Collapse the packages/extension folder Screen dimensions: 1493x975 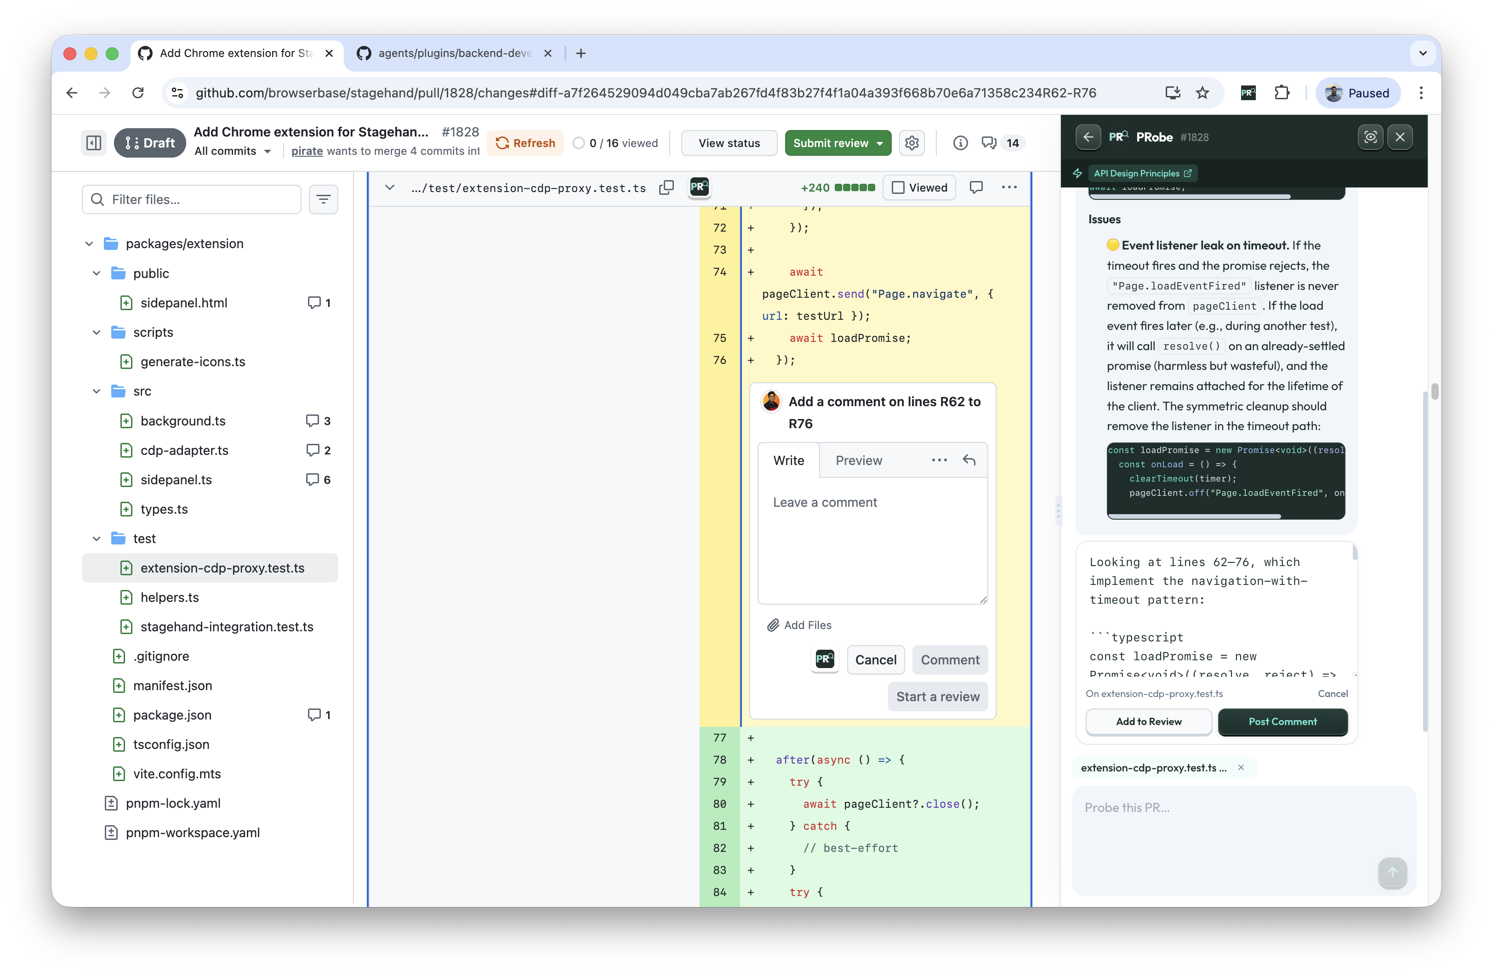point(89,243)
